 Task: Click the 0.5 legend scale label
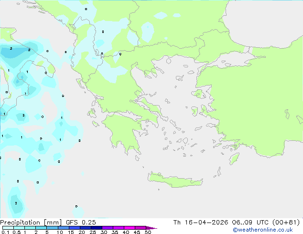point(17,232)
